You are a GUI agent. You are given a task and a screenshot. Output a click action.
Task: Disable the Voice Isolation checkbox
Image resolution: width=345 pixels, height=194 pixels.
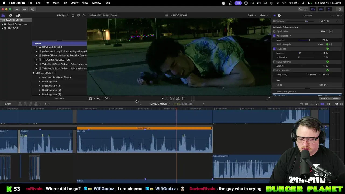point(274,36)
